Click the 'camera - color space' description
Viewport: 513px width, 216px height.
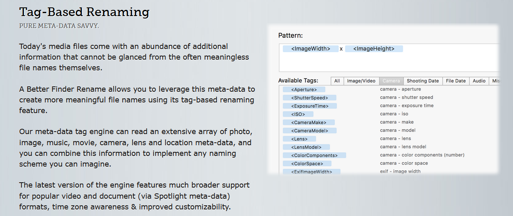click(403, 163)
